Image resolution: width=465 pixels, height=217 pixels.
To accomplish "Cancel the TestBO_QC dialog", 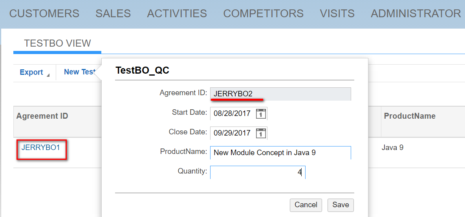I will tap(306, 205).
